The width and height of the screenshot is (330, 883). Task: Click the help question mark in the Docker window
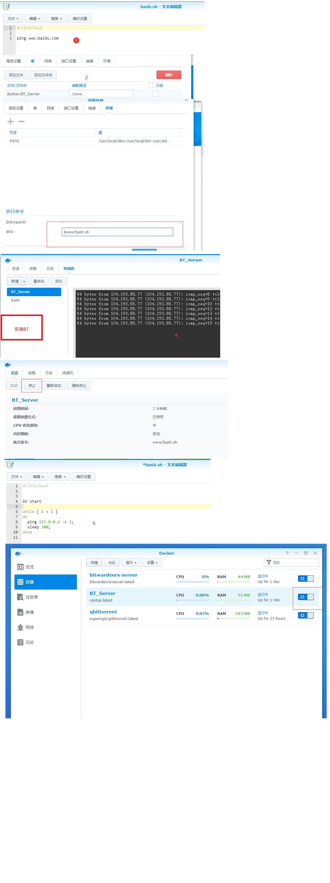(287, 553)
